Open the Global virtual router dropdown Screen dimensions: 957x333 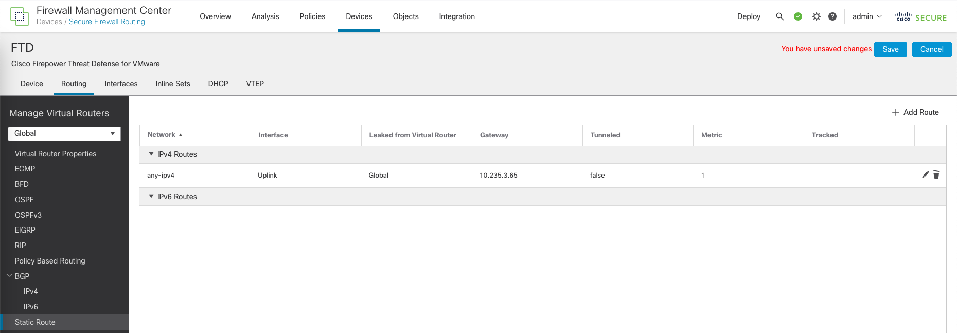tap(64, 134)
